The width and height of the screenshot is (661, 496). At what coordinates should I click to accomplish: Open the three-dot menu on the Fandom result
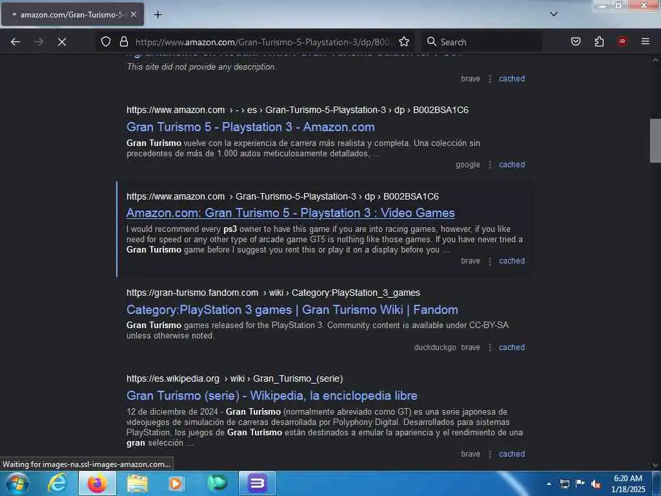coord(489,347)
